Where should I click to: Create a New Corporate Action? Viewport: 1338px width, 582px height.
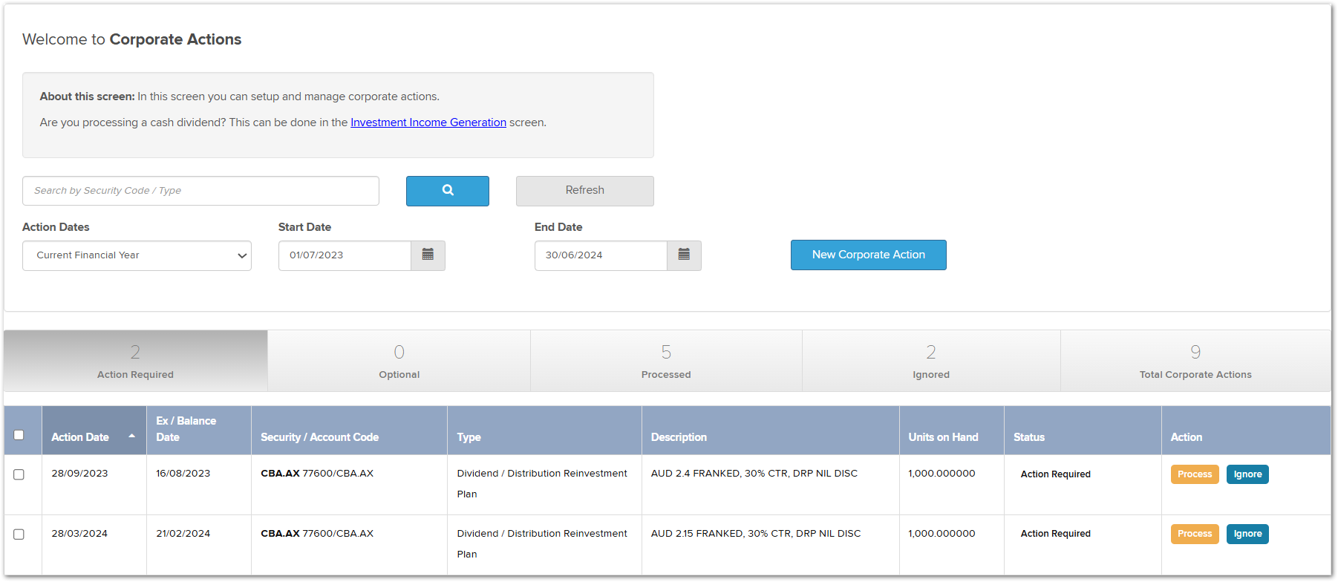(869, 255)
